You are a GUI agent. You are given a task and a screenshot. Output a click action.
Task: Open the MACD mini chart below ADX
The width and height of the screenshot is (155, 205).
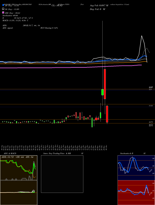coord(19,193)
